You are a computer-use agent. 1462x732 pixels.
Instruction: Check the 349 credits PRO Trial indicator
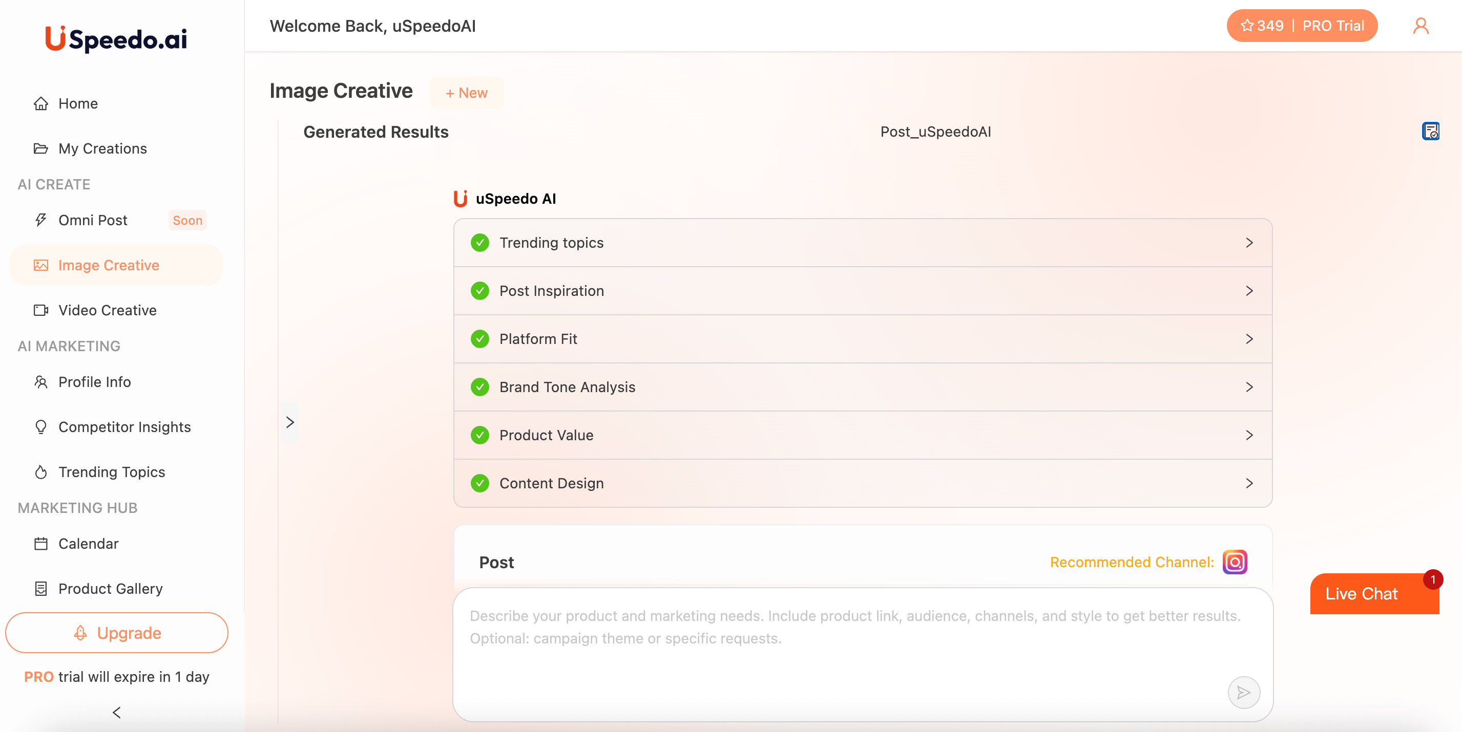tap(1302, 25)
